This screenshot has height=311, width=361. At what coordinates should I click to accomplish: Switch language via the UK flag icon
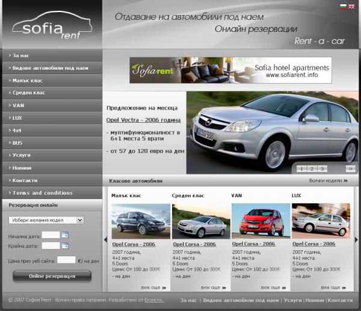click(x=351, y=7)
